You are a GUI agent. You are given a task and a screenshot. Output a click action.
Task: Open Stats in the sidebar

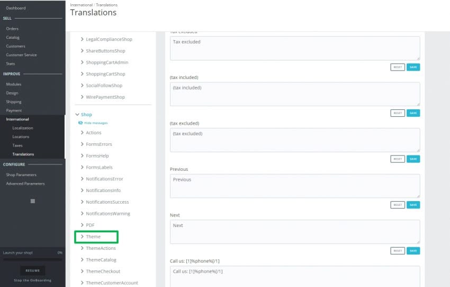[x=11, y=64]
